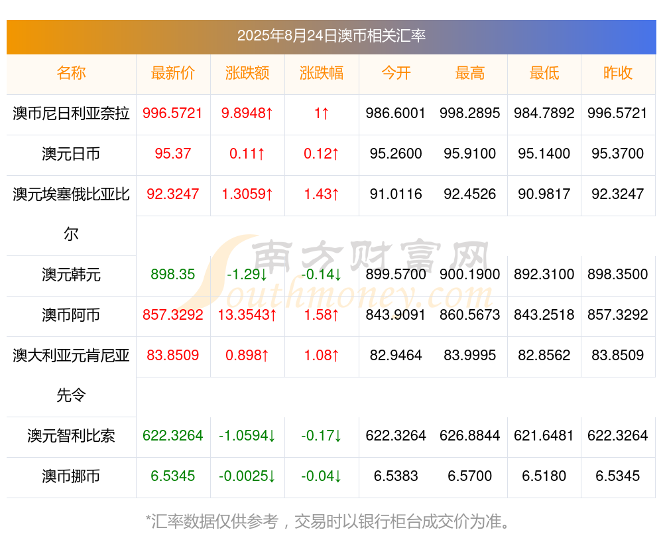Click change percent 0.12↑
The width and height of the screenshot is (663, 542).
[322, 154]
